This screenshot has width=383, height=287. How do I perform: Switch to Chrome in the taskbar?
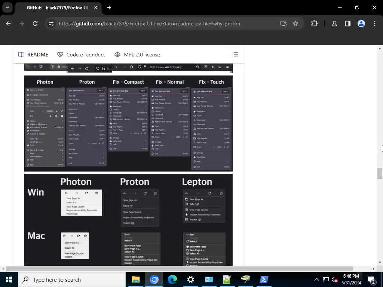coord(154,280)
